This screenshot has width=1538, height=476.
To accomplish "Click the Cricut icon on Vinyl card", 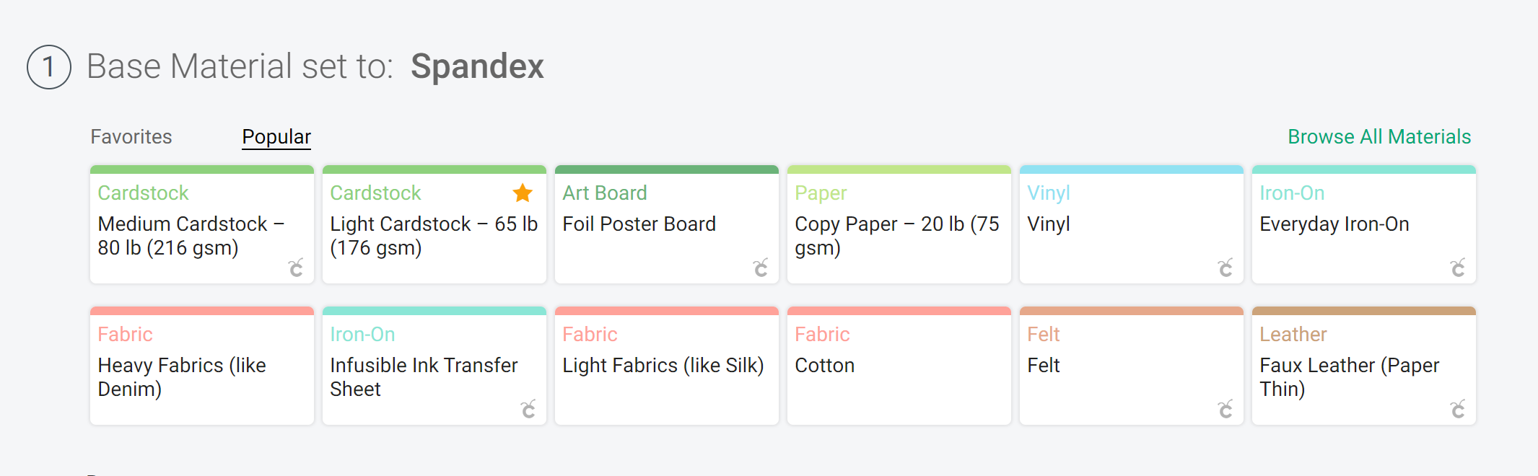I will point(1225,268).
